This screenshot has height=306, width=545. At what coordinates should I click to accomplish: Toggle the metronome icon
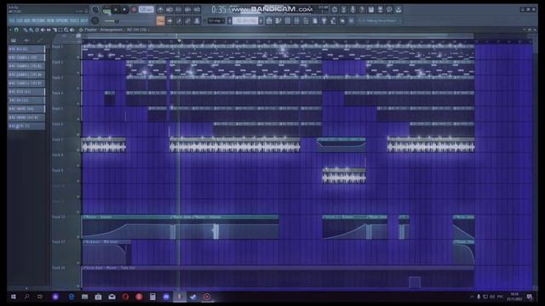[x=160, y=9]
